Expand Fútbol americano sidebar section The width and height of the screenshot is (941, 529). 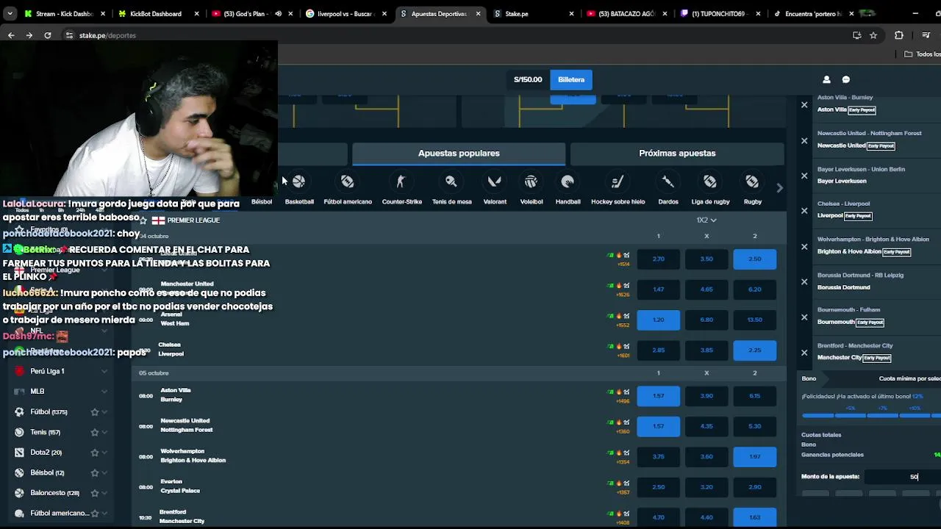click(104, 514)
